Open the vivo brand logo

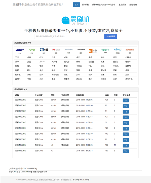(118, 50)
